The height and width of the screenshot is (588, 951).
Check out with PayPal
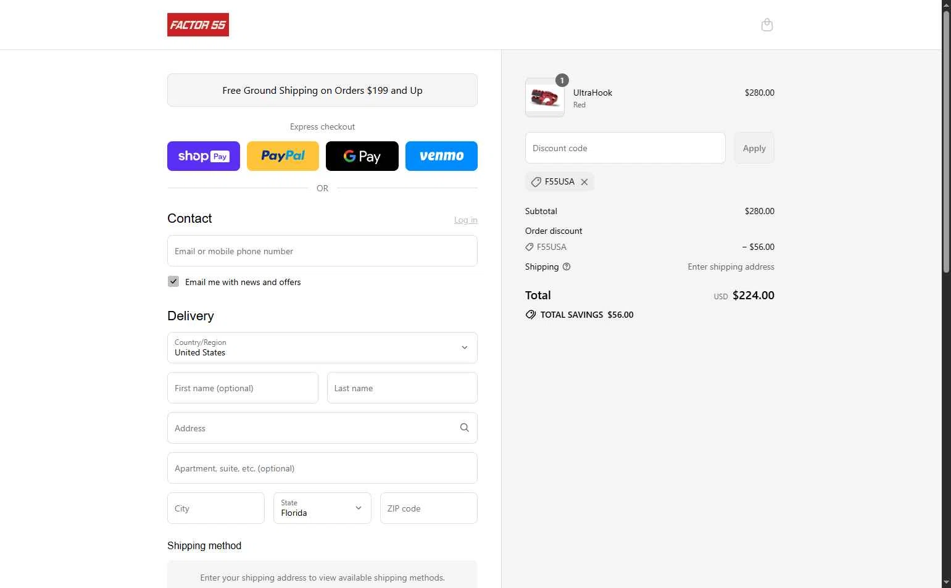pyautogui.click(x=283, y=156)
